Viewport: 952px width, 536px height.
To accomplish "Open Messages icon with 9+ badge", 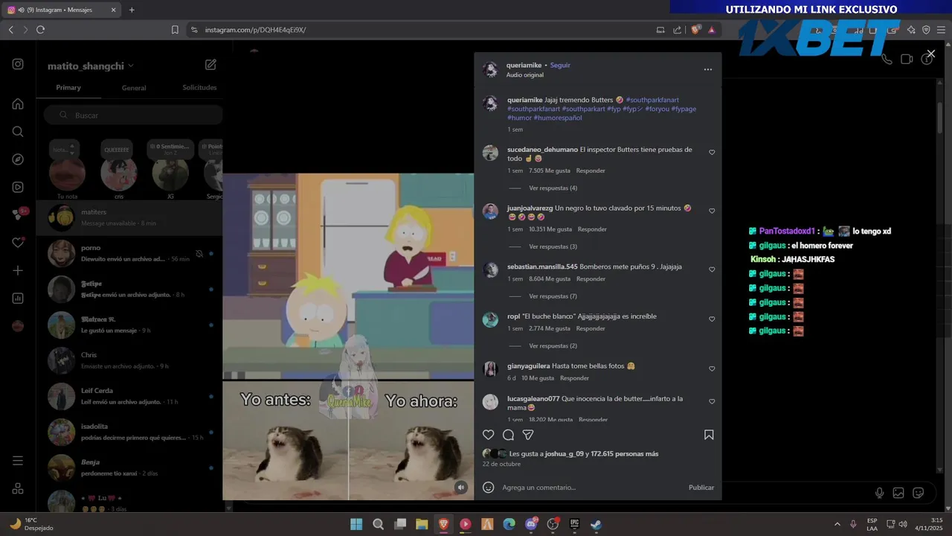I will coord(19,214).
